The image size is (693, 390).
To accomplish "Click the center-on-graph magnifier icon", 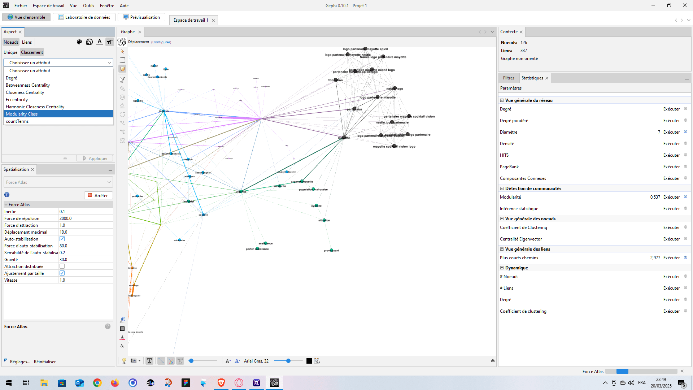I will coord(122,320).
